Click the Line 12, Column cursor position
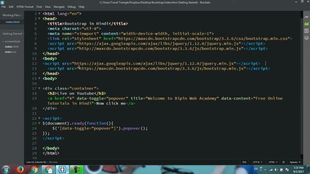This screenshot has height=174, width=310. click(36, 162)
